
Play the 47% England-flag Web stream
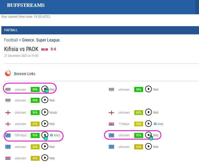coord(45,123)
